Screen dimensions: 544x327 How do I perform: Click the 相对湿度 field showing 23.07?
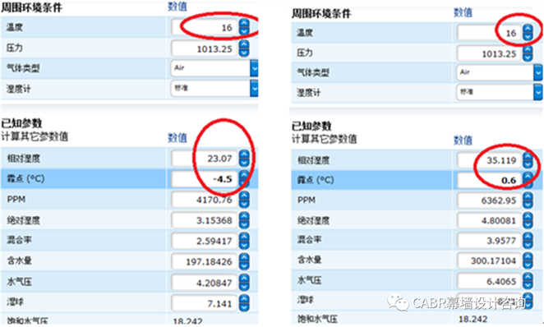pyautogui.click(x=205, y=159)
